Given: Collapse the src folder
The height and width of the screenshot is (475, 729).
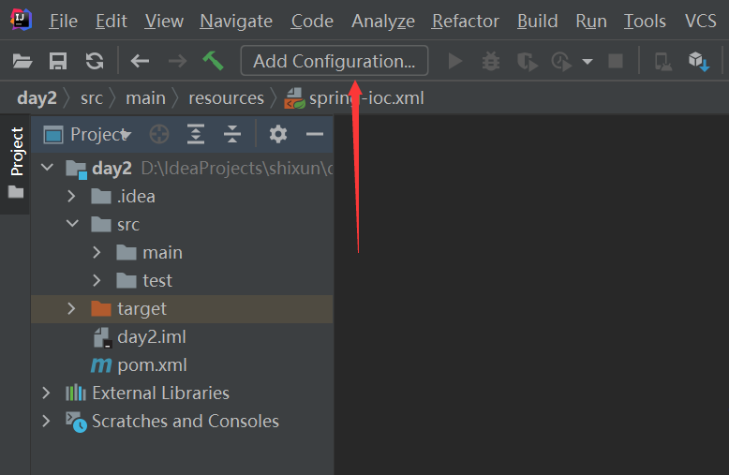Looking at the screenshot, I should [x=72, y=224].
